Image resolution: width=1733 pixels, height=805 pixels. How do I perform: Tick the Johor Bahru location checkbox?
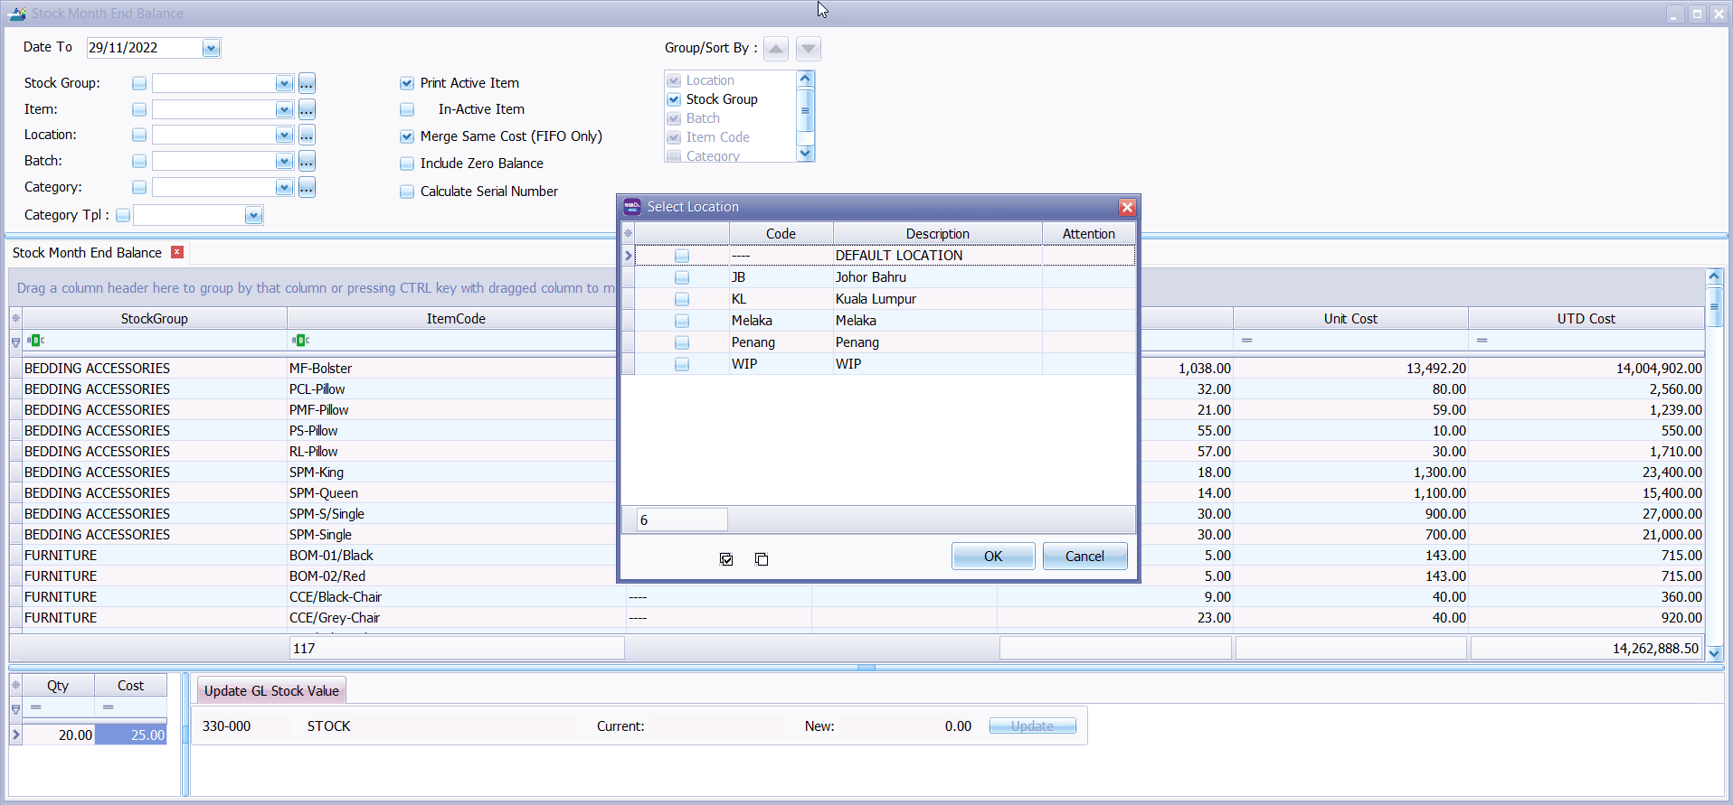pyautogui.click(x=682, y=277)
